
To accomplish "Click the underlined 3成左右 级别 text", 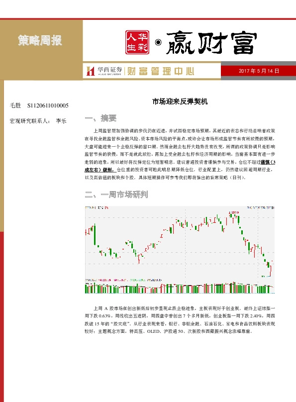I will (x=100, y=170).
